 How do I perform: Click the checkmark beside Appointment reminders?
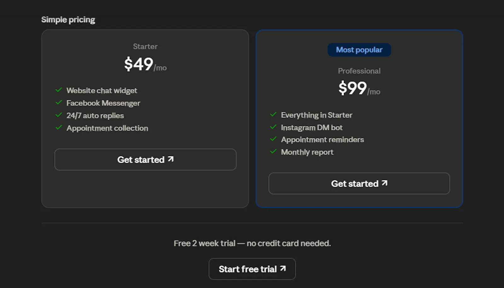(x=273, y=139)
